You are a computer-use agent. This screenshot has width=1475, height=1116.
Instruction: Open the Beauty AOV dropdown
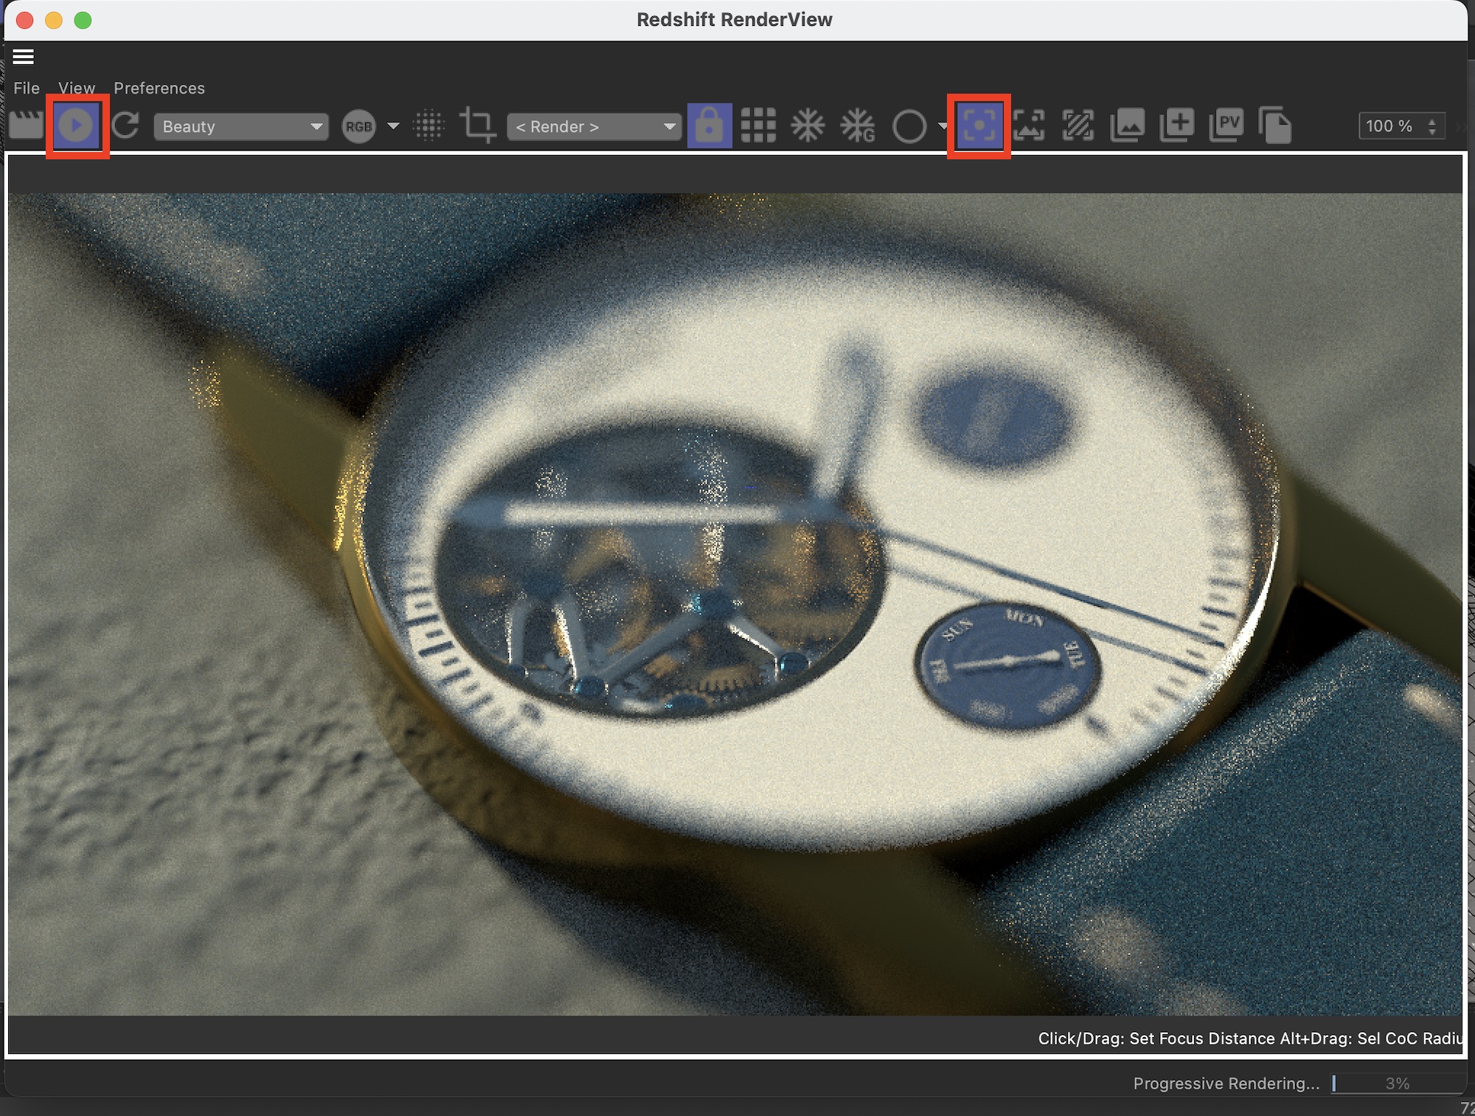(x=240, y=126)
